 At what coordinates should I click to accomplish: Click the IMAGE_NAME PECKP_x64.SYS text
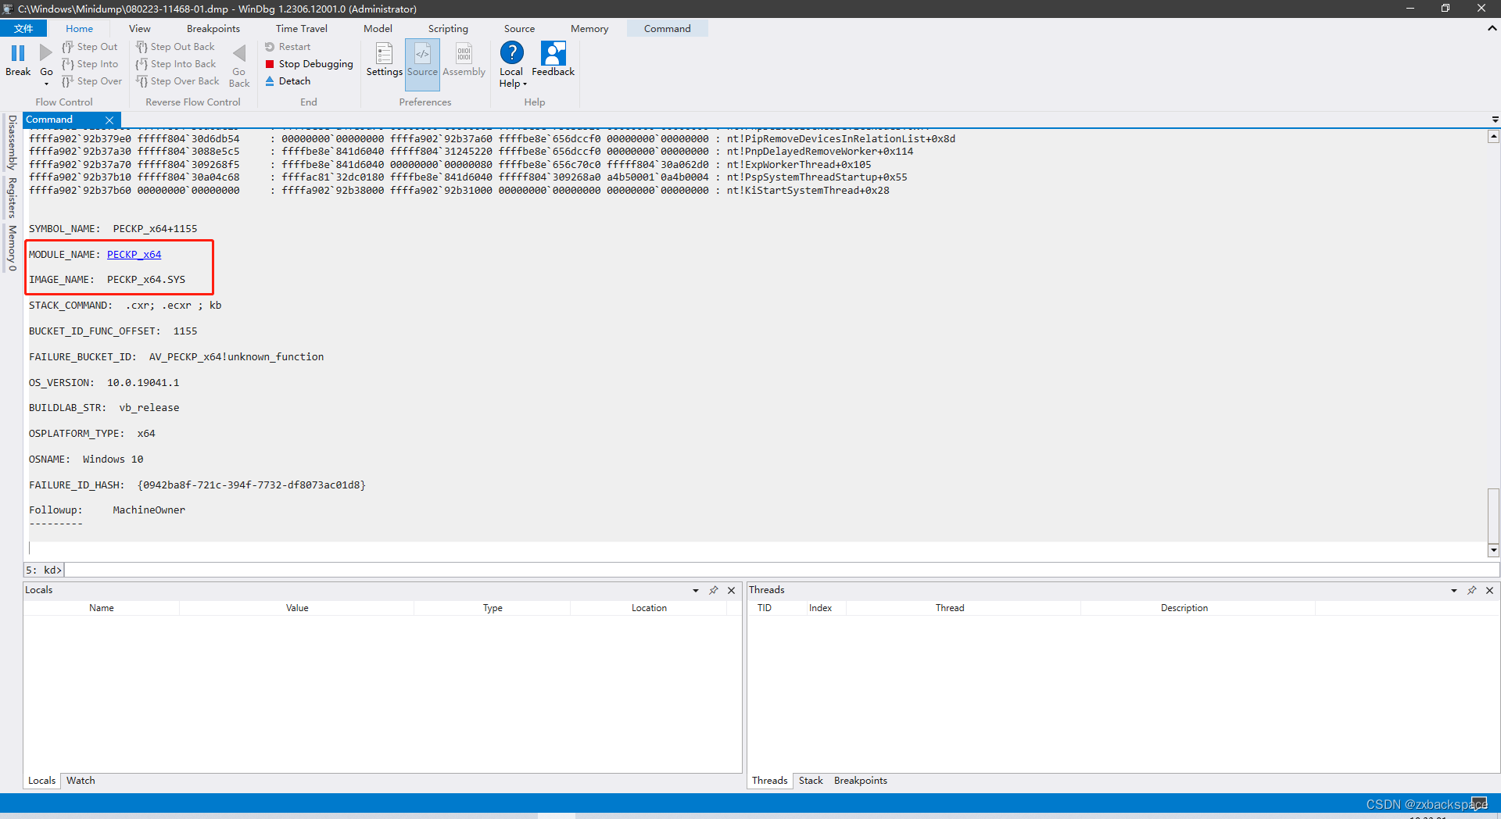click(107, 280)
